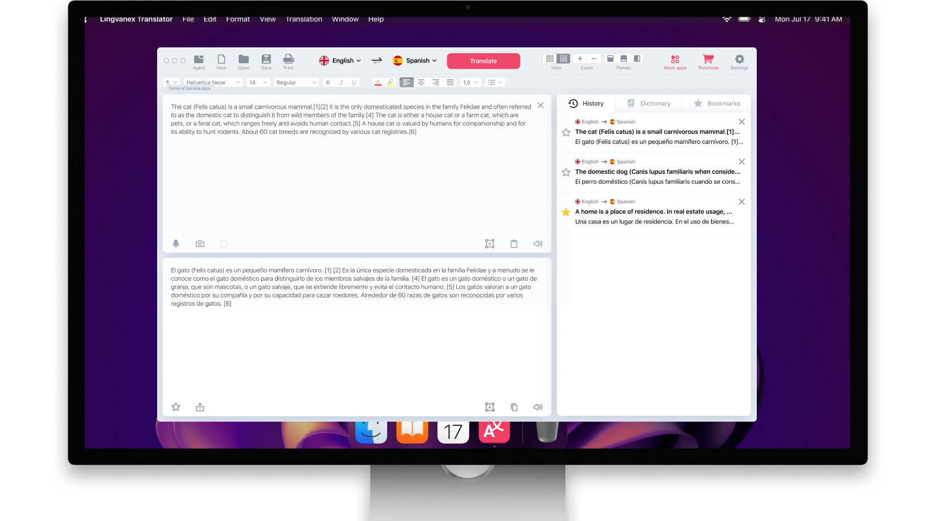Bookmark the translation with the star icon

[x=176, y=407]
